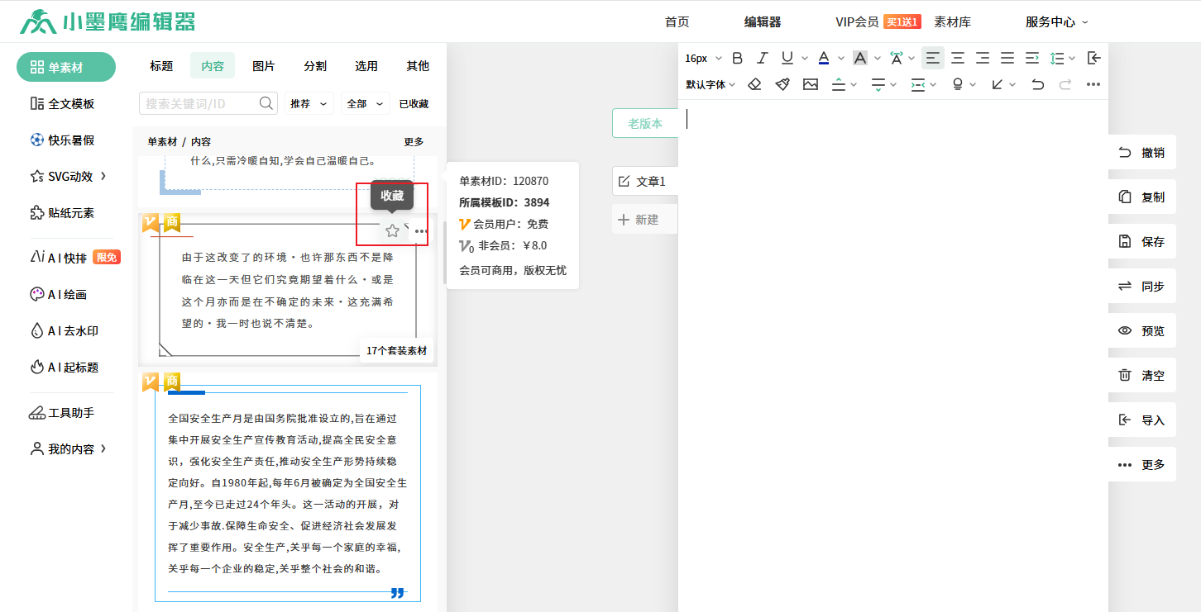Open font color picker dropdown arrow
1201x612 pixels.
841,59
